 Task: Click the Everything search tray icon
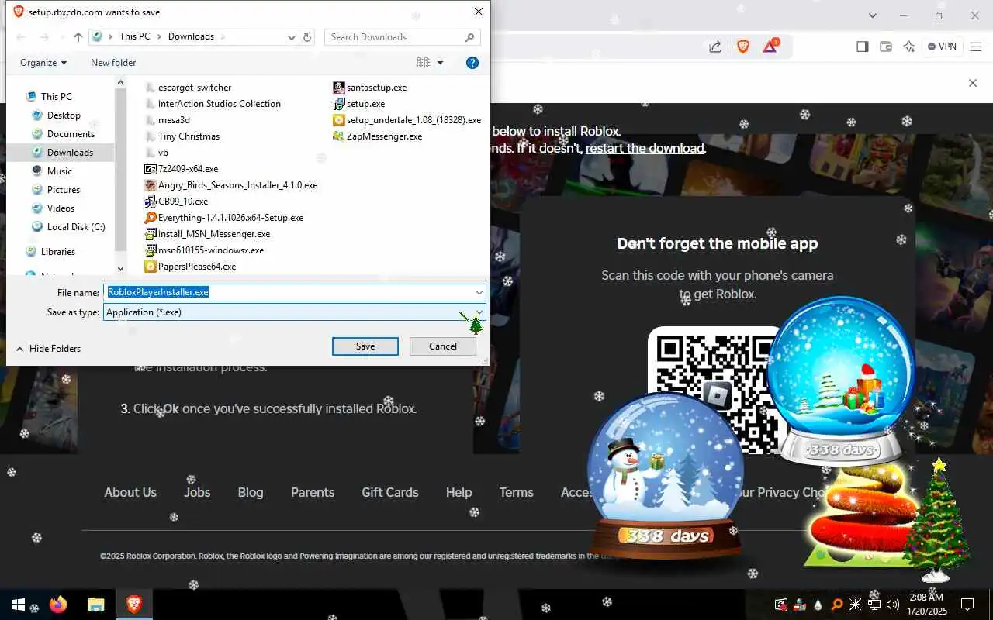click(x=837, y=604)
